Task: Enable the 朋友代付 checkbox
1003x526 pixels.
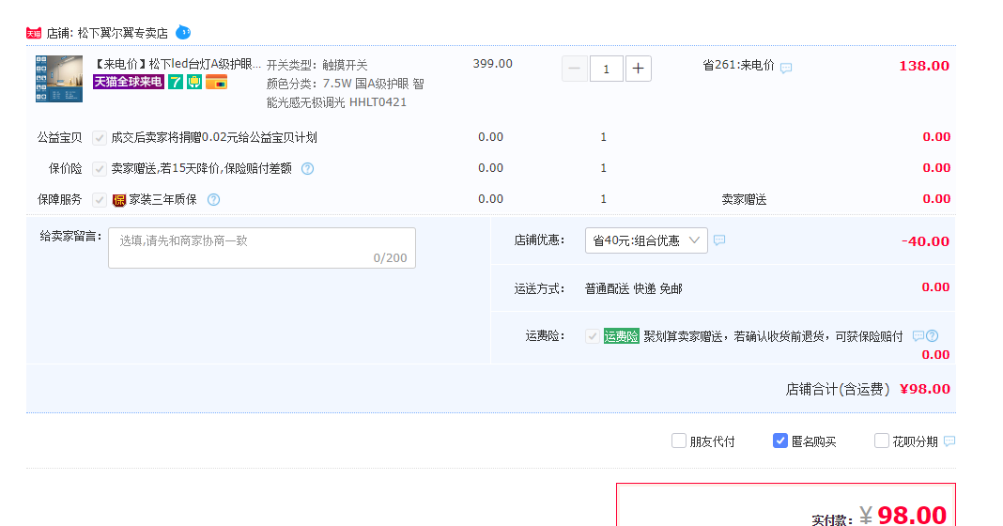Action: pyautogui.click(x=679, y=441)
